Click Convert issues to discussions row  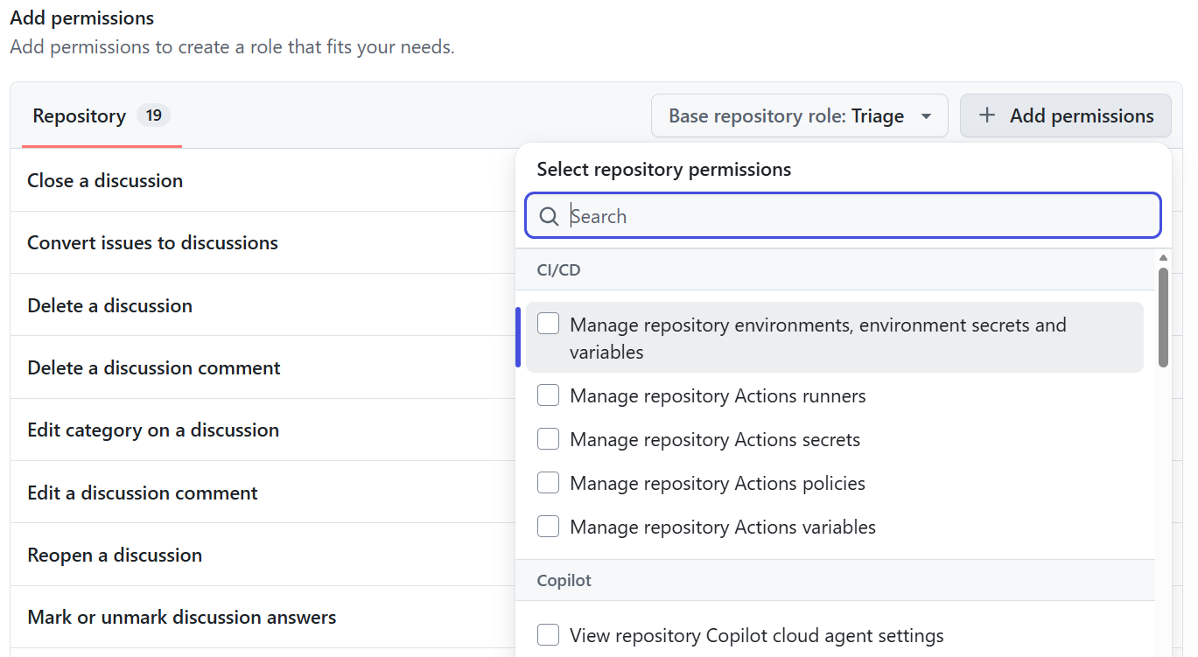[263, 242]
